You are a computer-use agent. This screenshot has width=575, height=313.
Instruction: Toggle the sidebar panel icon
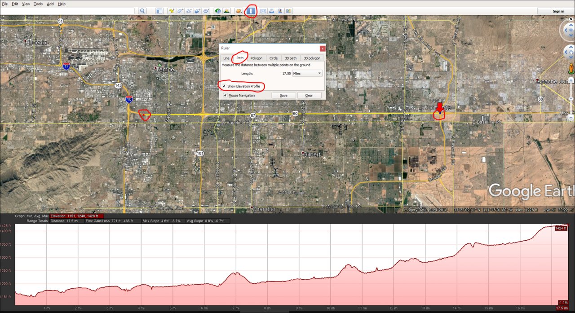coord(159,11)
